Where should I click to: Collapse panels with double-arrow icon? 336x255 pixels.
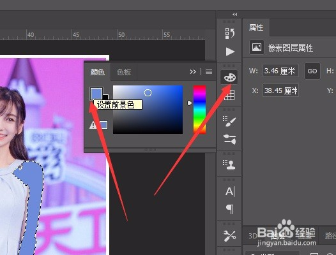235,15
